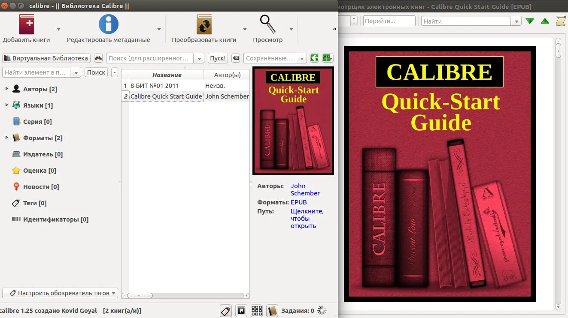Open the EPUB format link

pos(299,202)
